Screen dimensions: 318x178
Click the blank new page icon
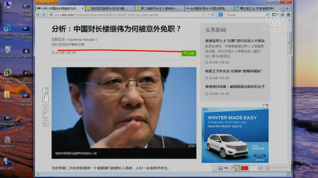215,168
